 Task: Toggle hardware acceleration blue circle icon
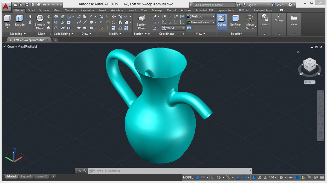(x=297, y=178)
